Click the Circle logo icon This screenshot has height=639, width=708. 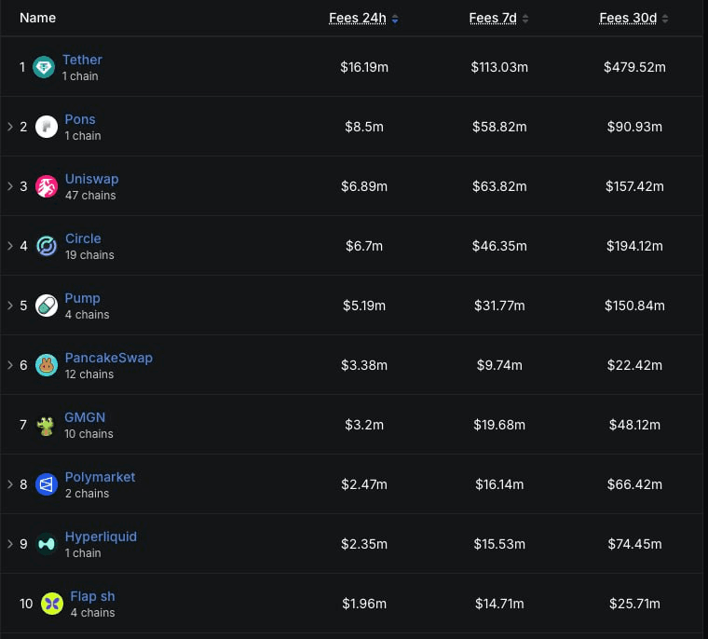[47, 246]
